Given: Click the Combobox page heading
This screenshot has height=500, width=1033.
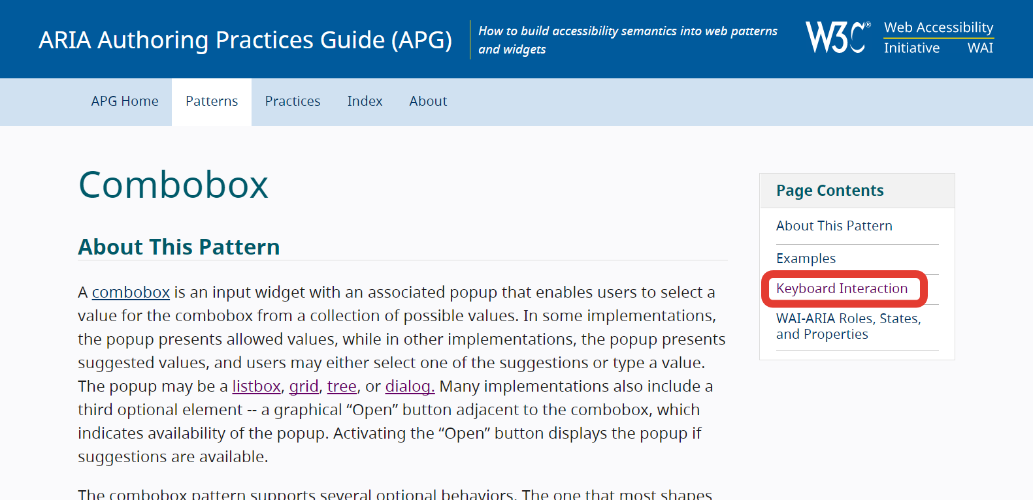Looking at the screenshot, I should (x=173, y=185).
